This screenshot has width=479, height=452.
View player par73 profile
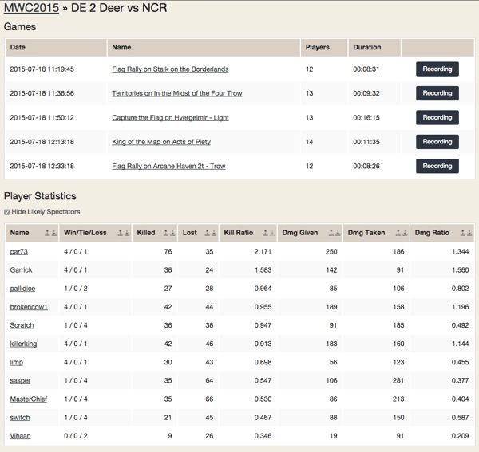point(18,252)
